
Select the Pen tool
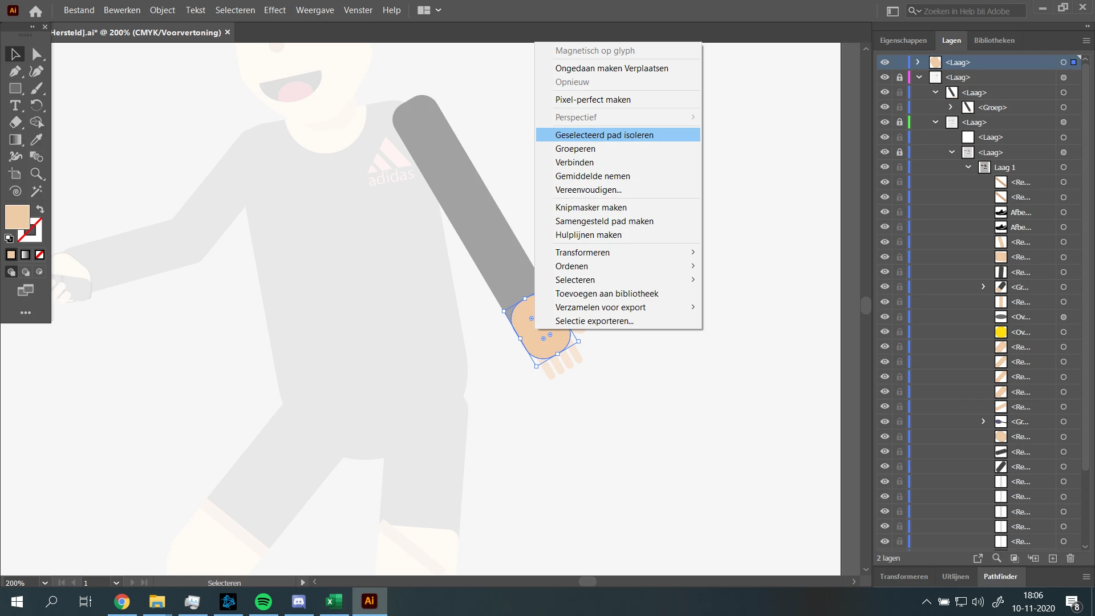pos(15,71)
